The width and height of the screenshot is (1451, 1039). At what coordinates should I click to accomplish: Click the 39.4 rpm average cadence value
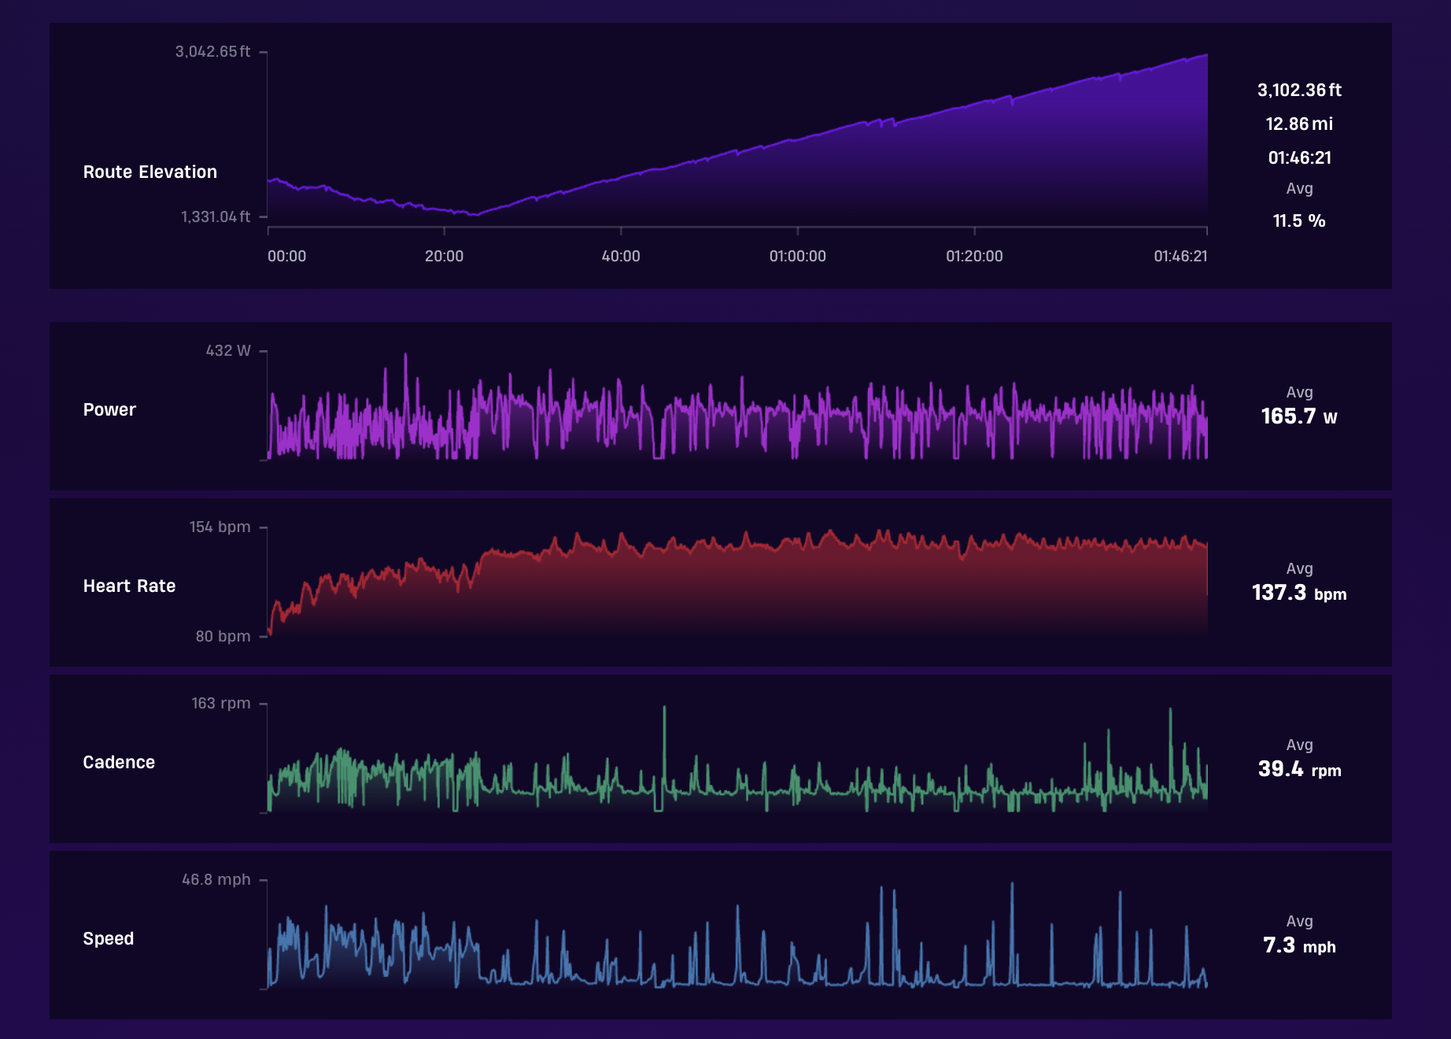(1299, 768)
